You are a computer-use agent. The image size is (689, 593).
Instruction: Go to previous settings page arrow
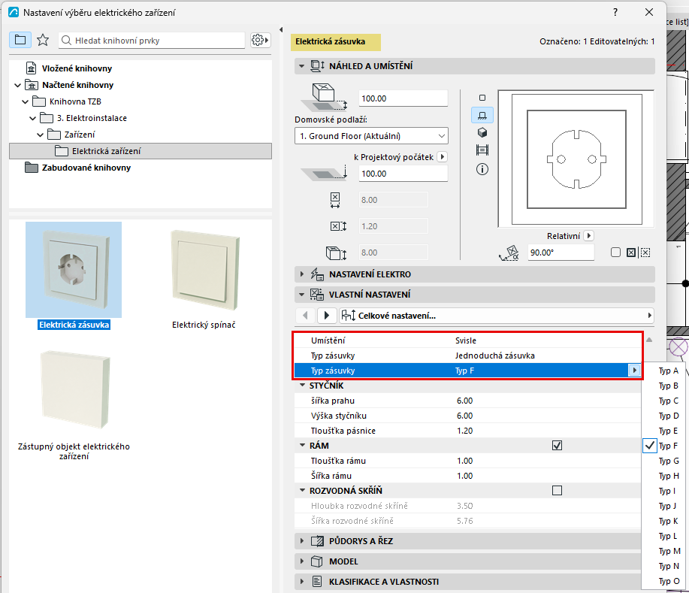(x=305, y=315)
